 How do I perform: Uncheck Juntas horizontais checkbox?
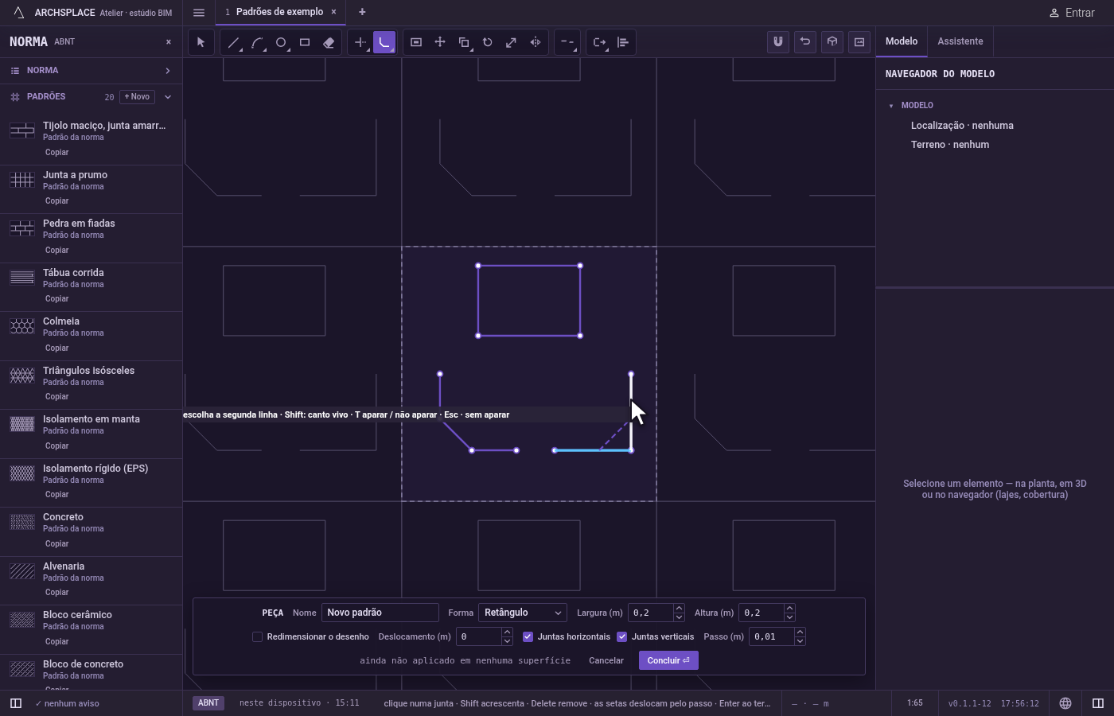(x=528, y=636)
